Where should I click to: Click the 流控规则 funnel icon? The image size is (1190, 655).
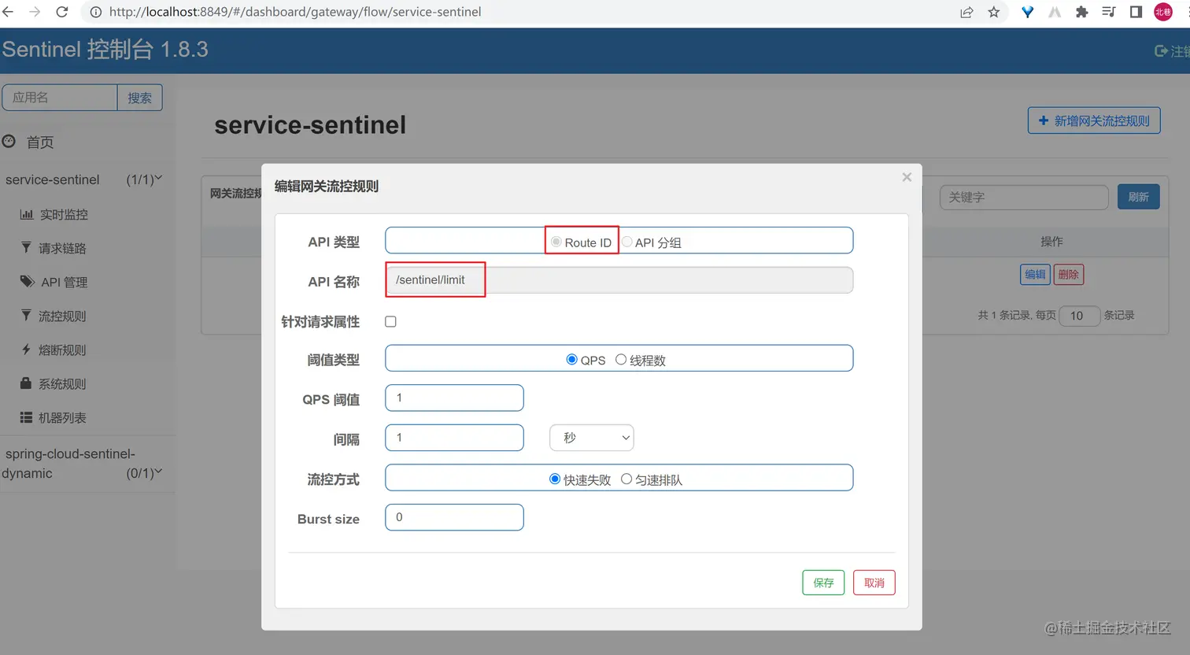(26, 315)
